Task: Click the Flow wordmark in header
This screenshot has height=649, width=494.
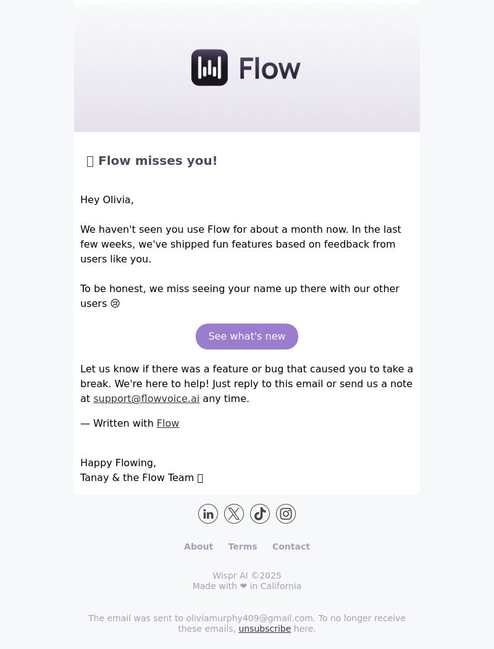Action: pos(270,69)
